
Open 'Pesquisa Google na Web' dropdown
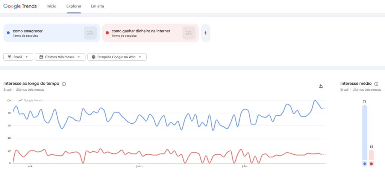coord(117,57)
